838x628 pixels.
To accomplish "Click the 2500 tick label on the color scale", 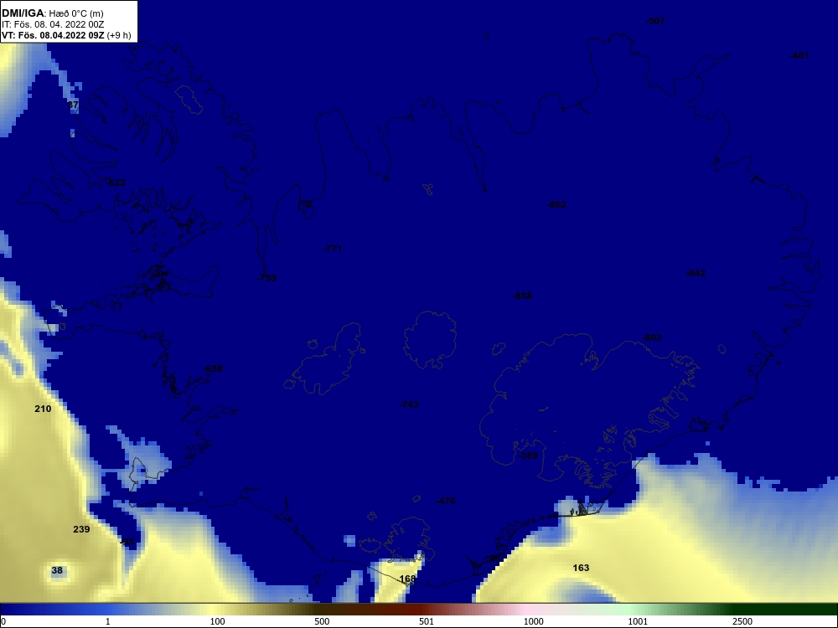I will 742,621.
